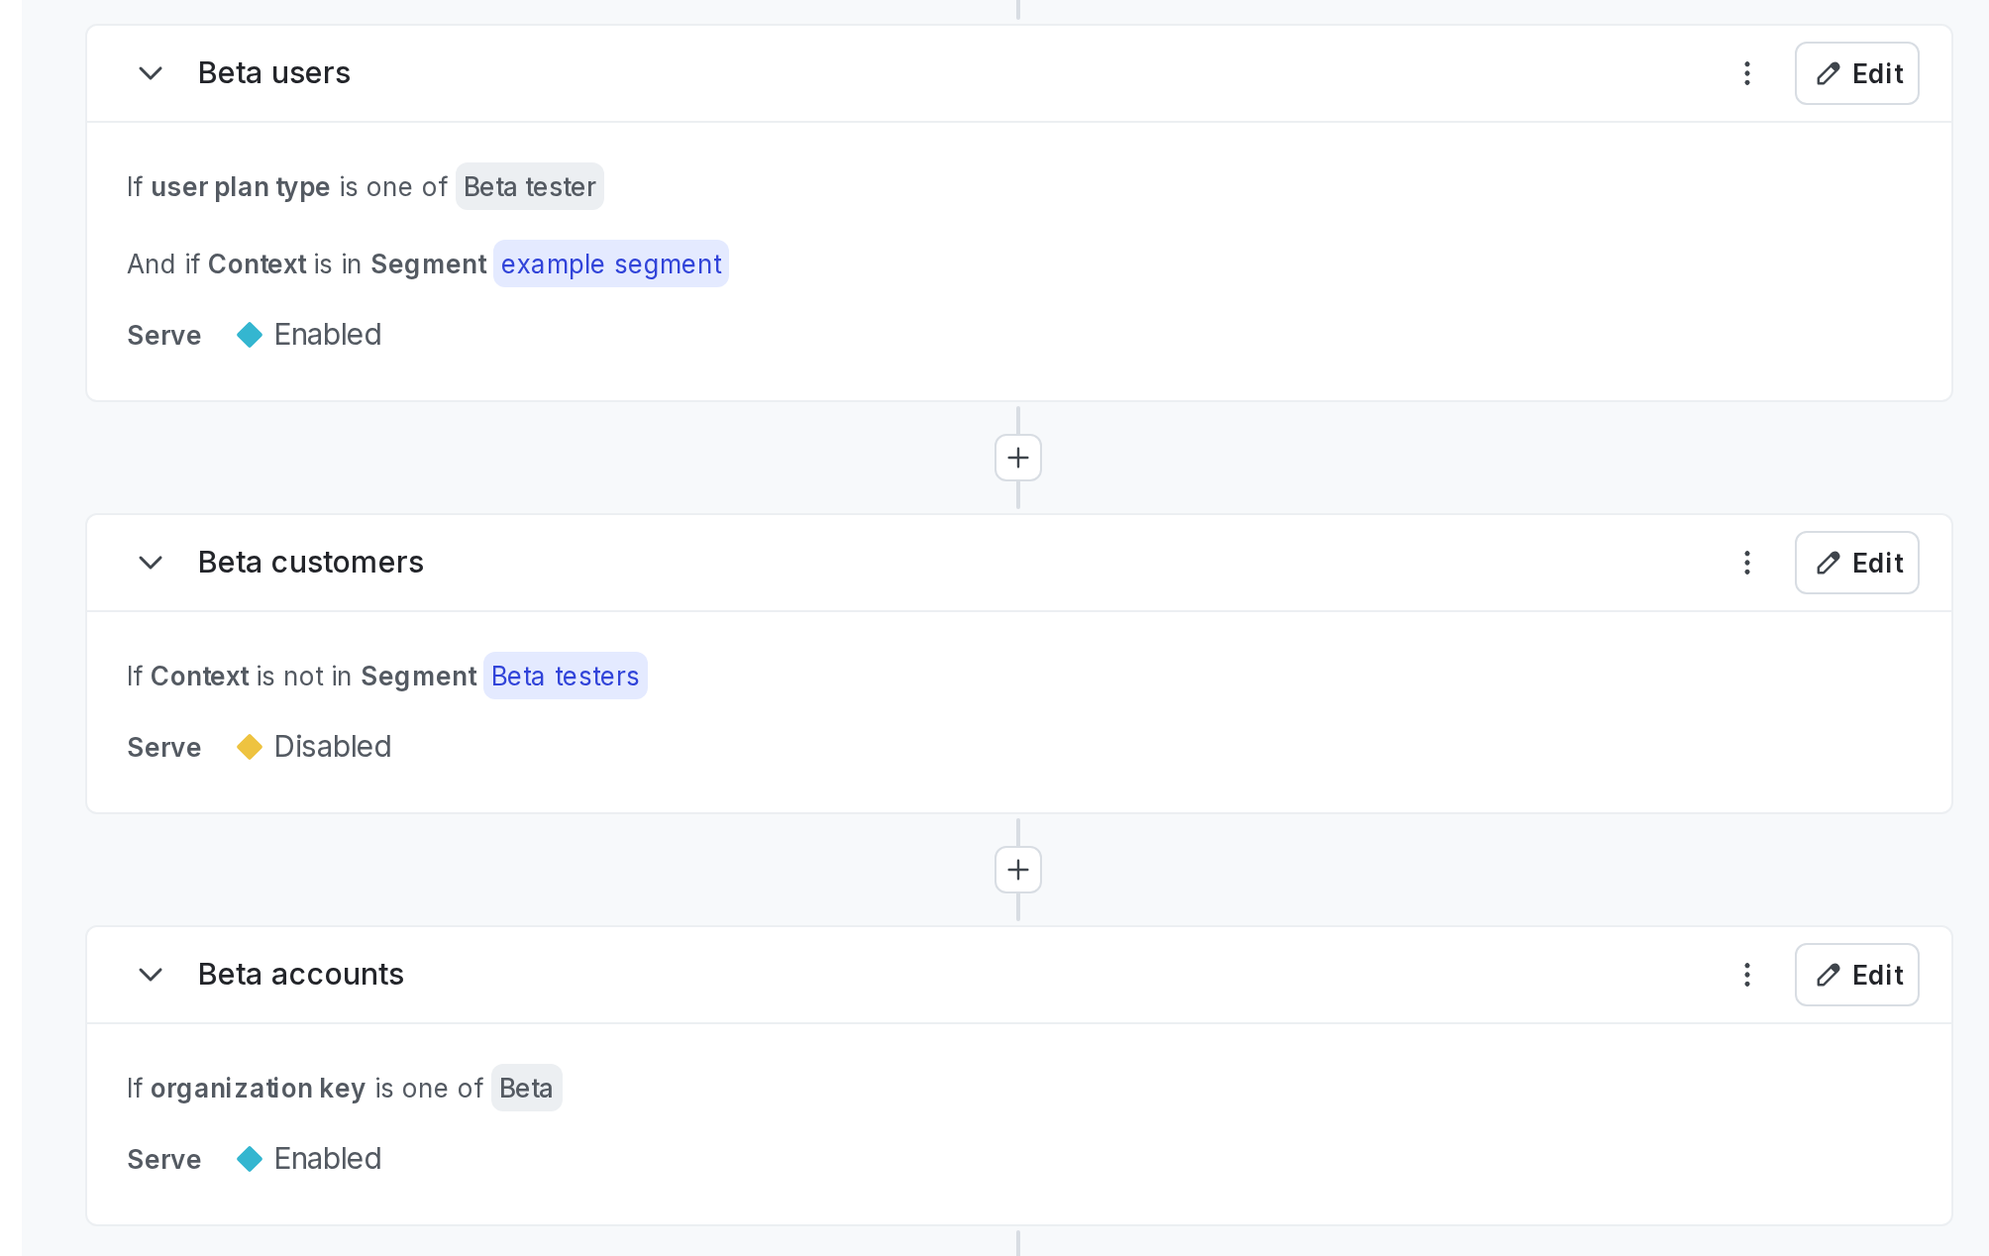
Task: Click Enabled variation in Beta users rule
Action: point(328,335)
